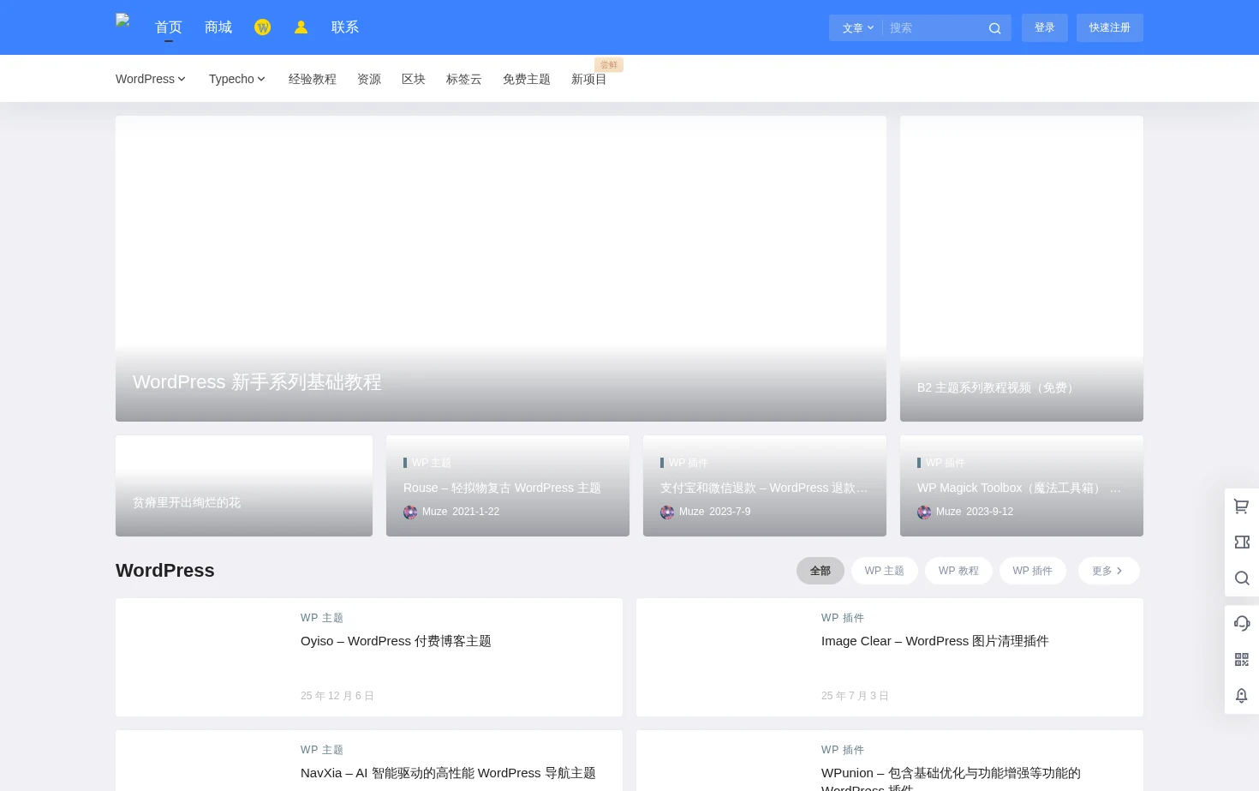The image size is (1259, 791).
Task: Click the site logo in header
Action: (x=123, y=21)
